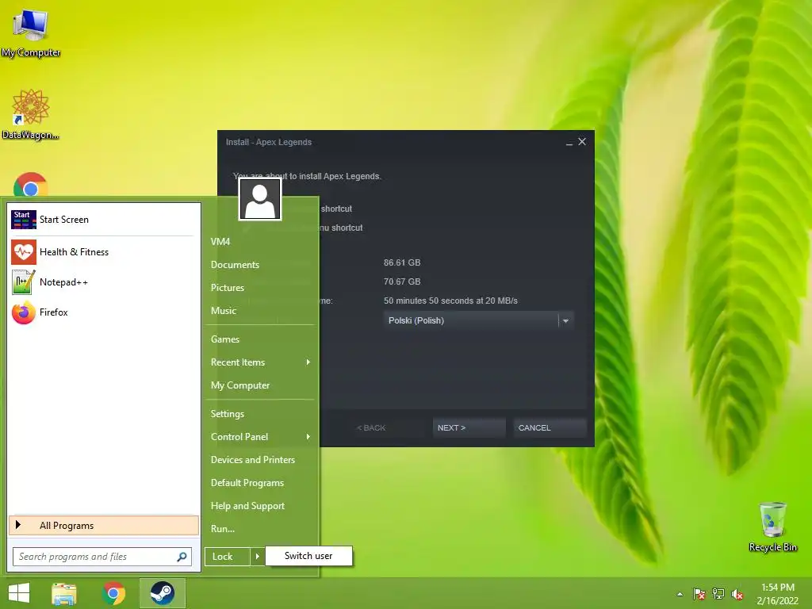Click the Action Center flag icon
Image resolution: width=812 pixels, height=609 pixels.
tap(699, 594)
